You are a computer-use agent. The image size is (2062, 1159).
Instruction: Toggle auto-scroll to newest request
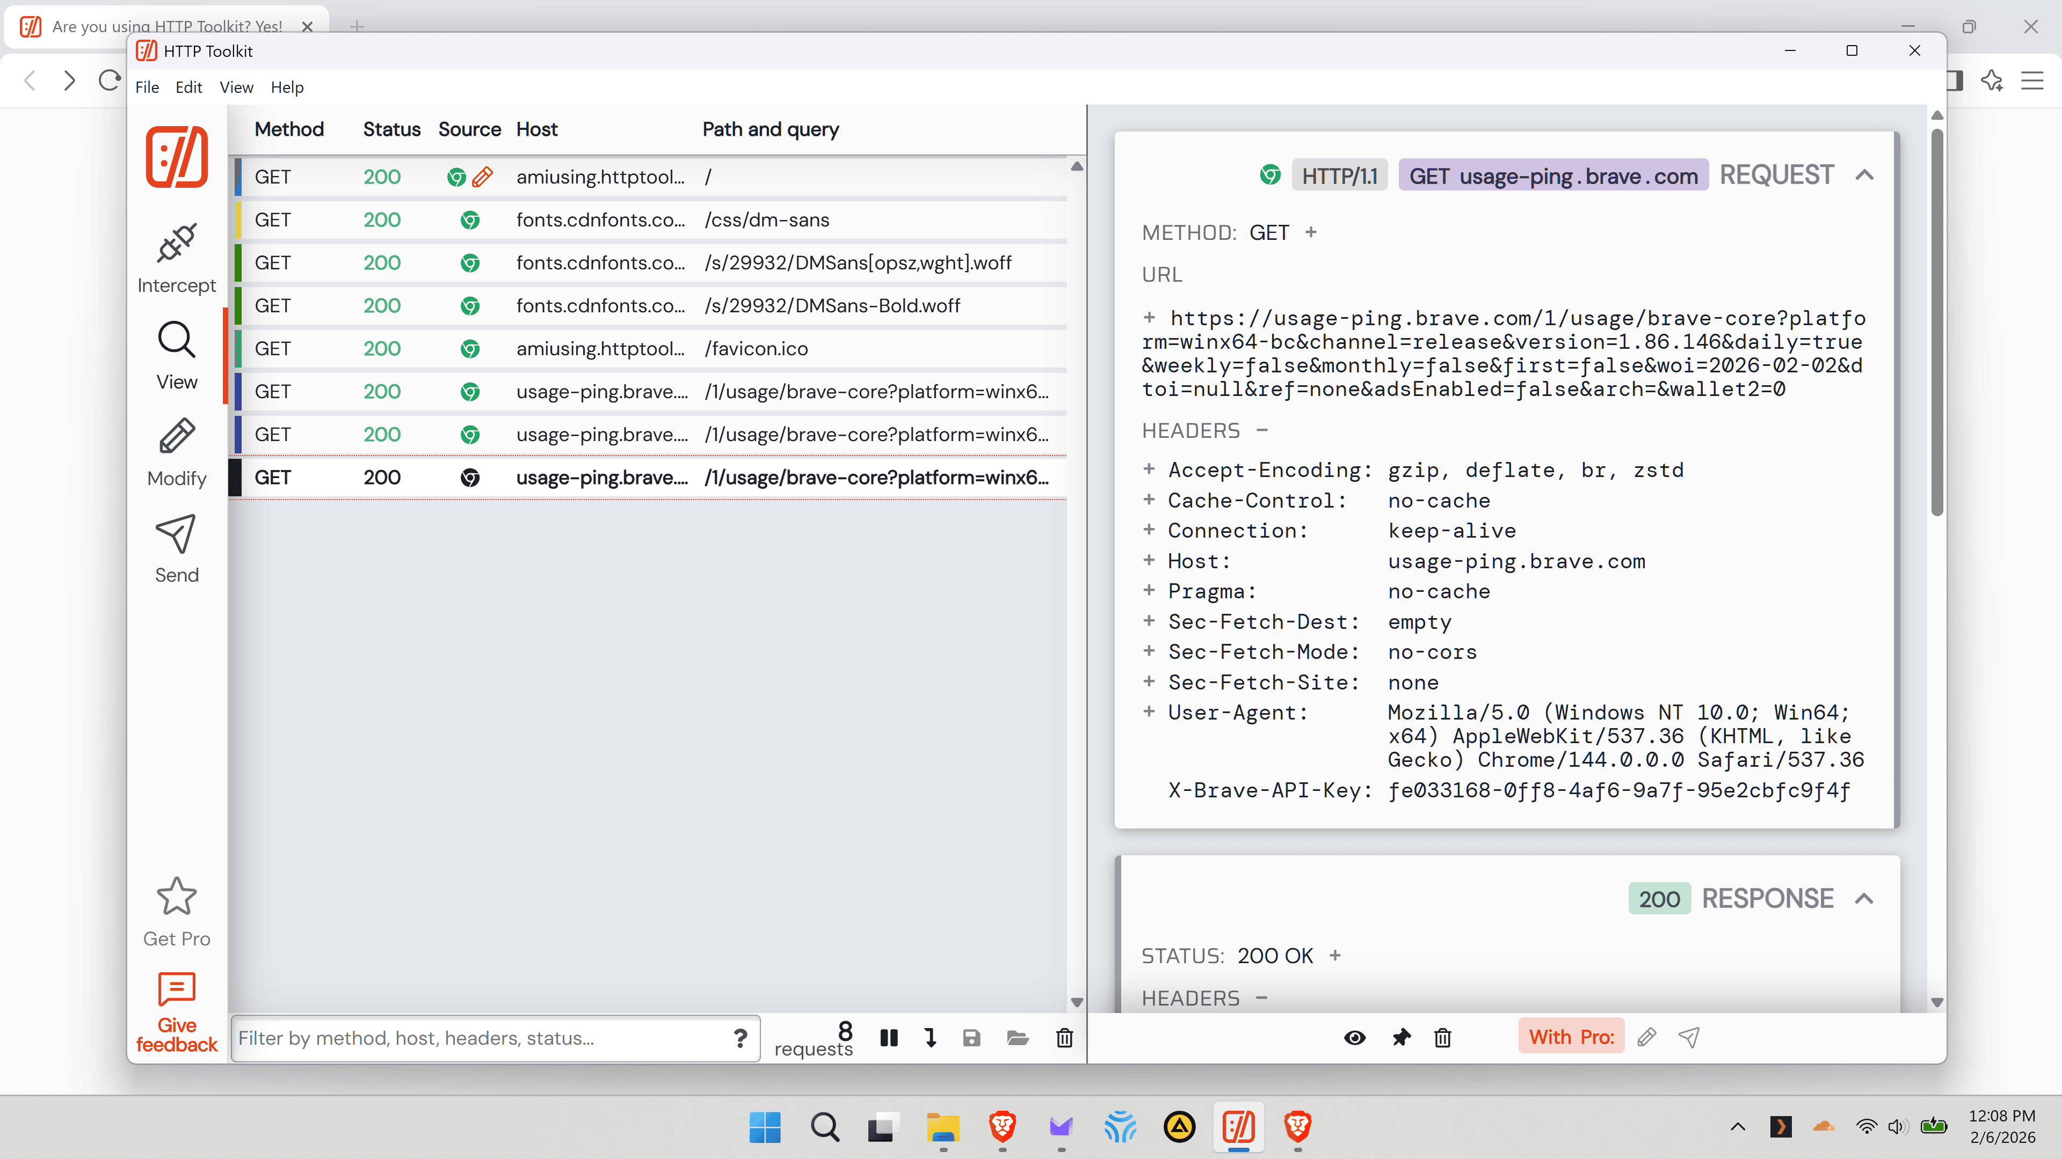[x=930, y=1038]
